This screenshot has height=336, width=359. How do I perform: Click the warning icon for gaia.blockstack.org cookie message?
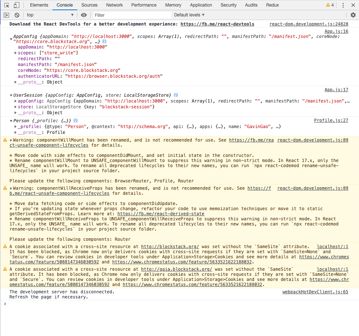[x=5, y=269]
